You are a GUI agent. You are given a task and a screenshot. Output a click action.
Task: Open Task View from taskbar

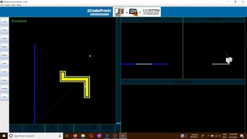pos(67,136)
